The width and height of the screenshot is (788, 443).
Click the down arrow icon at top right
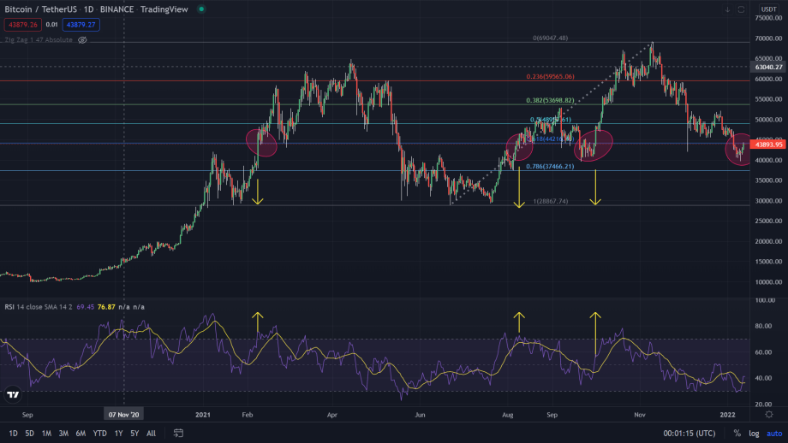click(x=727, y=9)
